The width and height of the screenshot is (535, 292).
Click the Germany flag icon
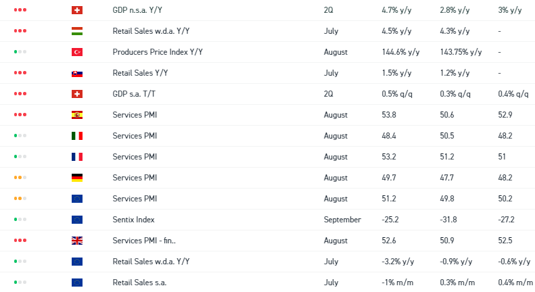tap(76, 178)
